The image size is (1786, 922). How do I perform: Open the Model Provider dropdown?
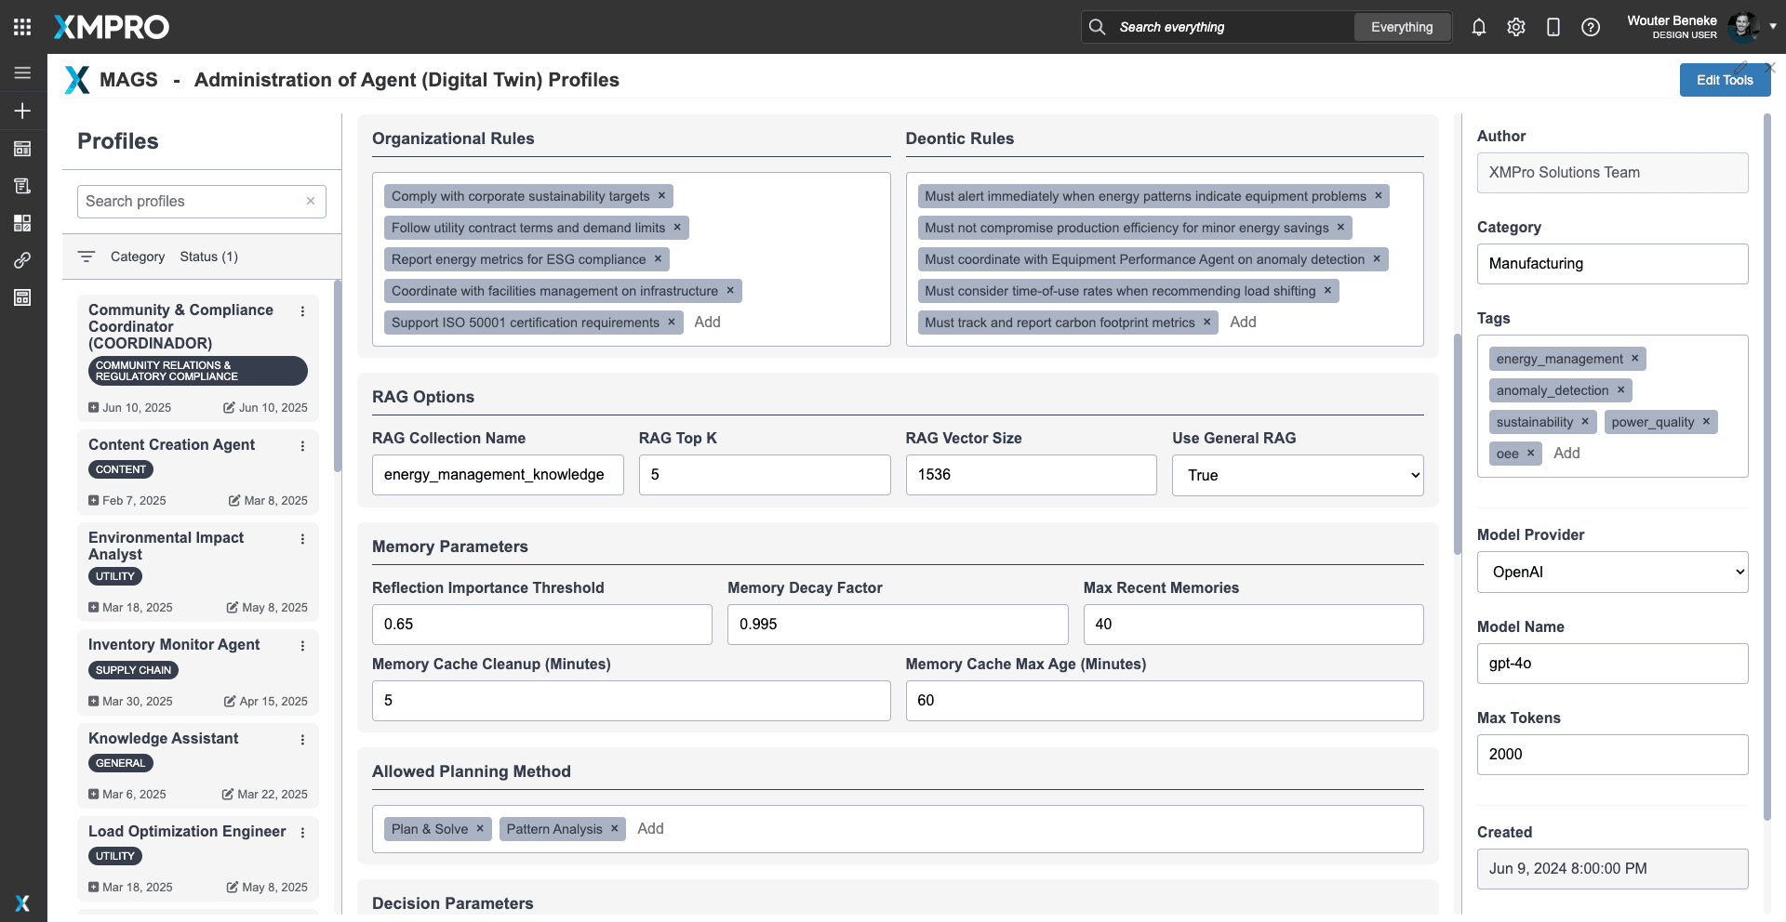tap(1612, 573)
